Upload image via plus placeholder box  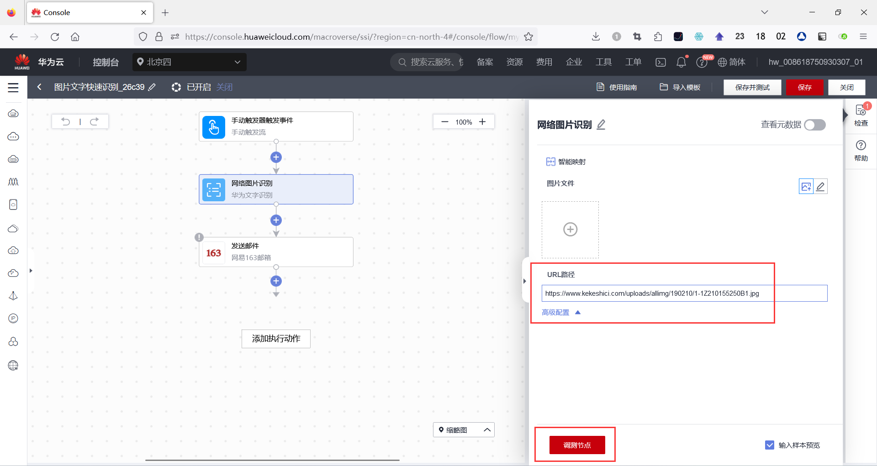click(570, 230)
